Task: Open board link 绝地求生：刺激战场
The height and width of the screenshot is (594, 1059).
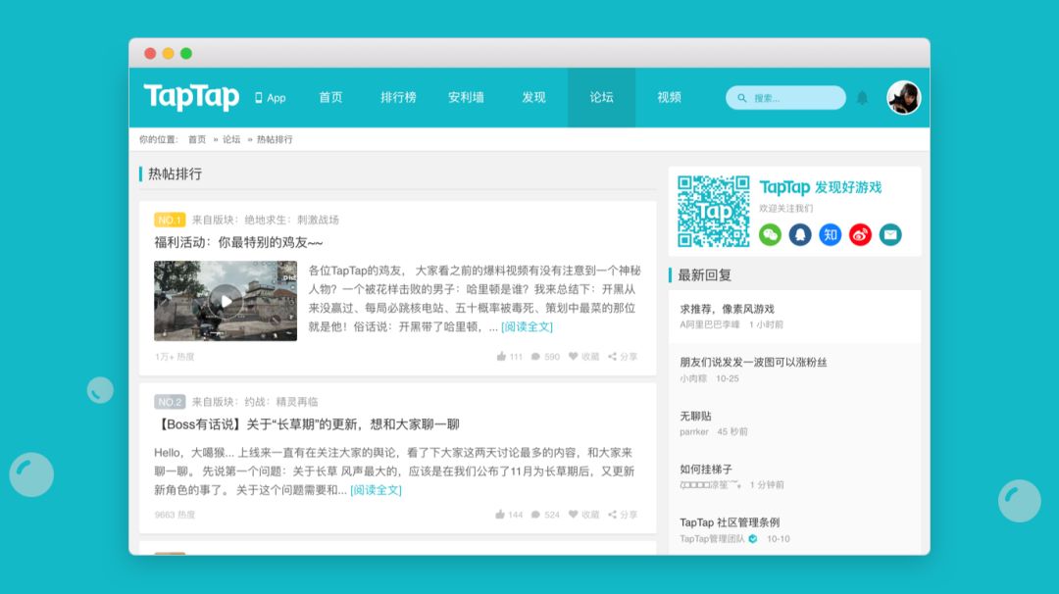Action: click(292, 220)
